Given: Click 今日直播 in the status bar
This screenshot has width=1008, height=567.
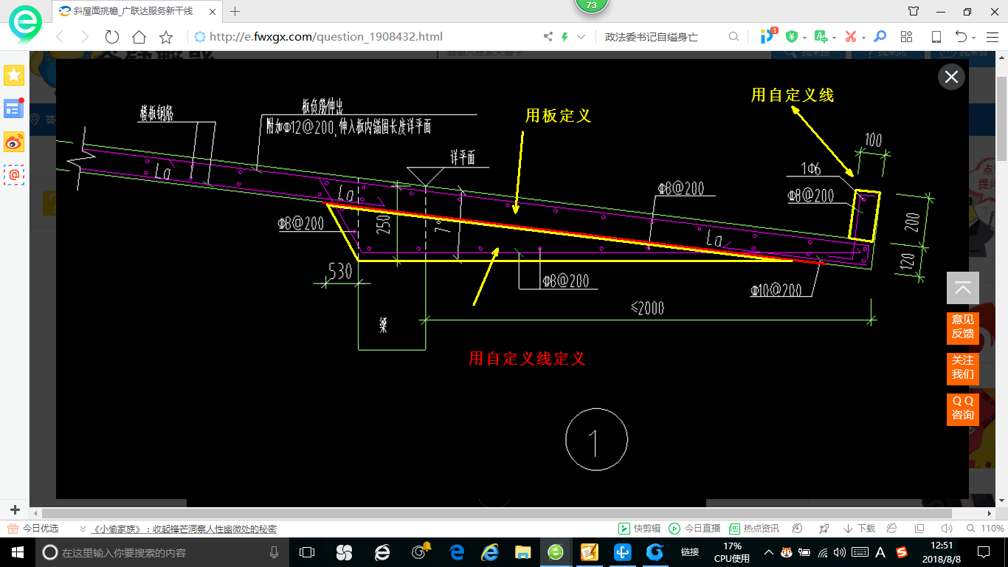Looking at the screenshot, I should (694, 529).
